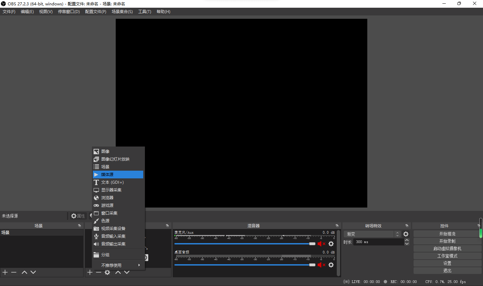Open 麦克风/Aux audio settings gear
Screen dimensions: 483x286
(x=331, y=244)
